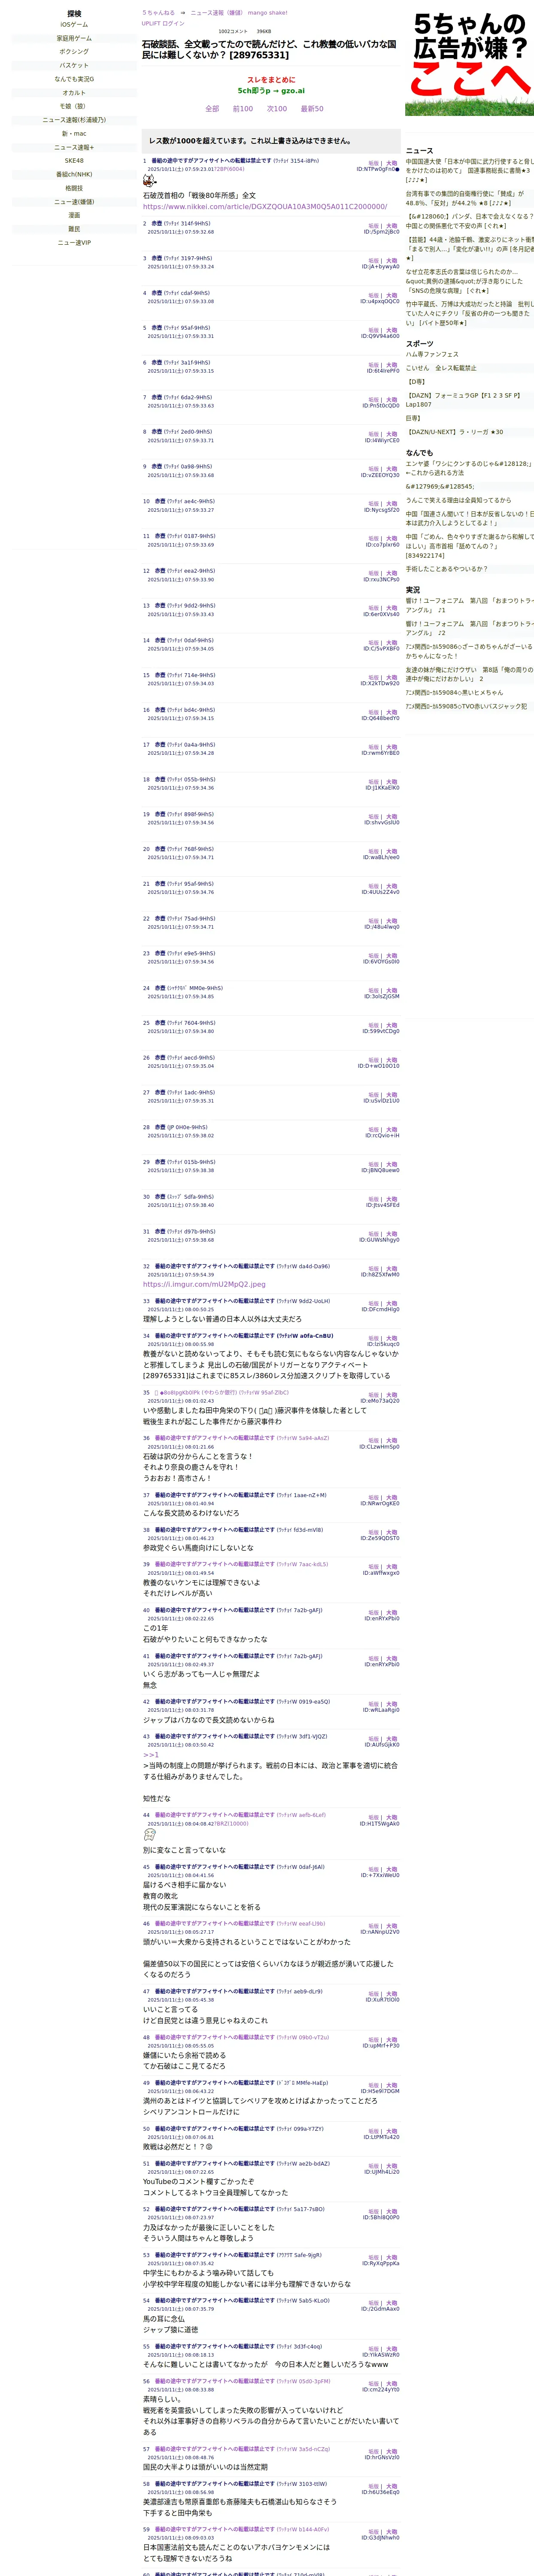534x2576 pixels.
Task: Open 響け！ユーフォニアム ♪1 live thread
Action: pos(470,605)
